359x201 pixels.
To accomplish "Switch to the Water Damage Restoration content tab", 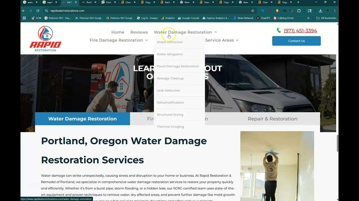I will (x=82, y=119).
